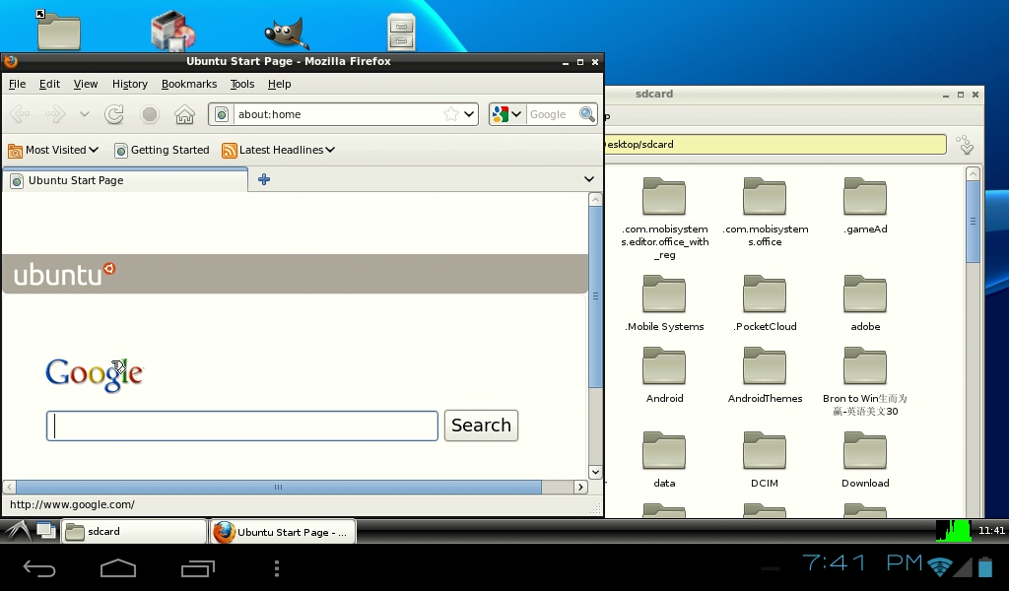Select the Ubuntu Start Page tab
1009x591 pixels.
pyautogui.click(x=125, y=180)
